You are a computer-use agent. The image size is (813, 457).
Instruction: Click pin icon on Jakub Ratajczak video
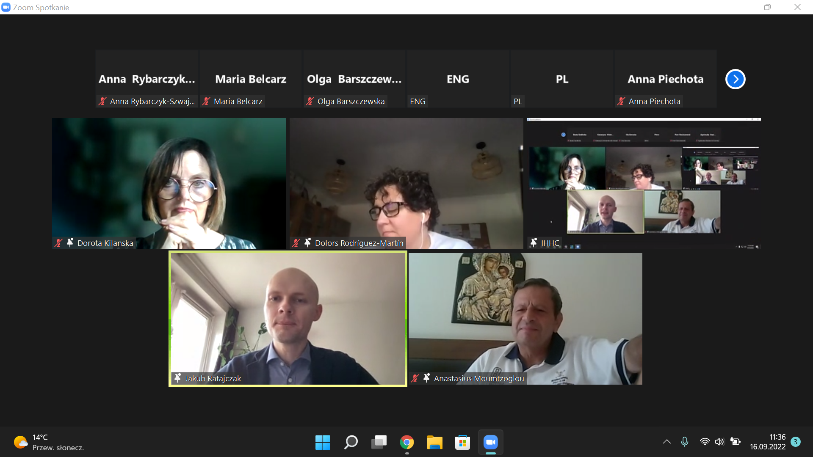pos(178,378)
